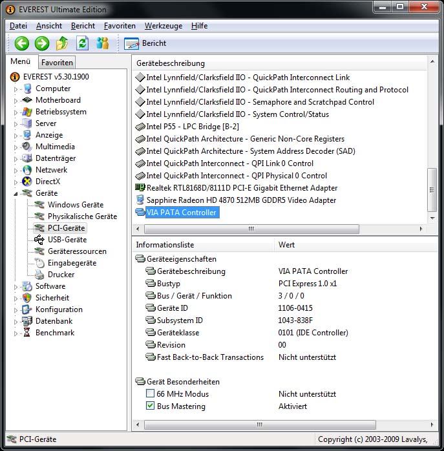The width and height of the screenshot is (444, 451).
Task: Click the Datenbank database icon
Action: coord(27,321)
